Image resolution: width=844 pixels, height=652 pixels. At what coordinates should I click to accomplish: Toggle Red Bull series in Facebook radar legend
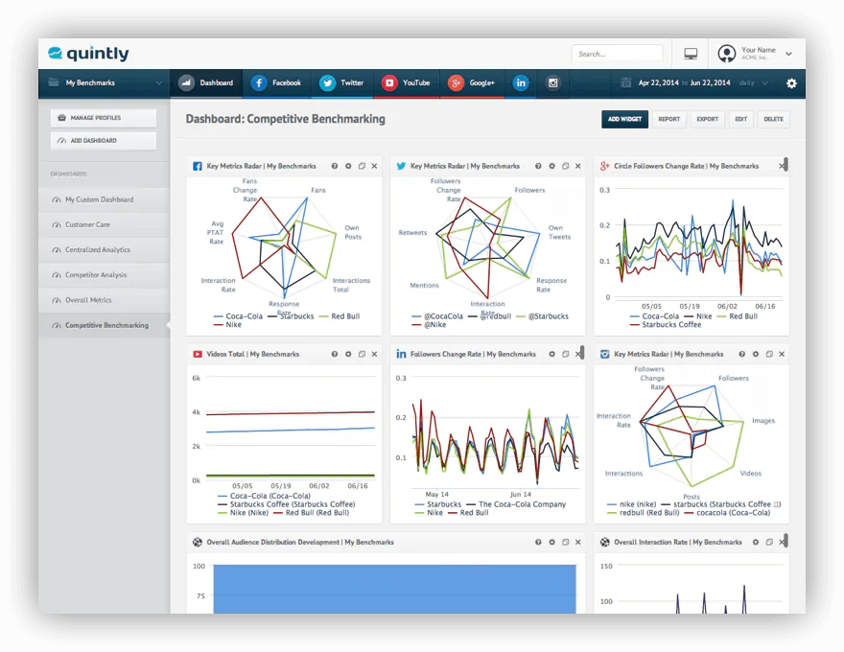pyautogui.click(x=340, y=316)
